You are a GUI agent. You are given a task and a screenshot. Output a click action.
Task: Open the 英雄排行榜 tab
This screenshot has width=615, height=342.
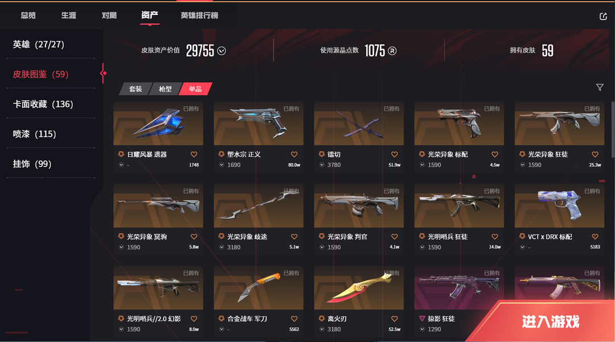[199, 15]
